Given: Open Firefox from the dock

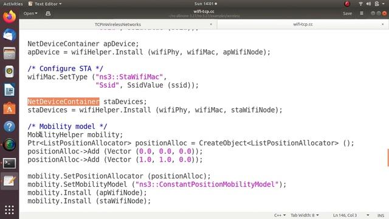Looking at the screenshot, I should (10, 17).
